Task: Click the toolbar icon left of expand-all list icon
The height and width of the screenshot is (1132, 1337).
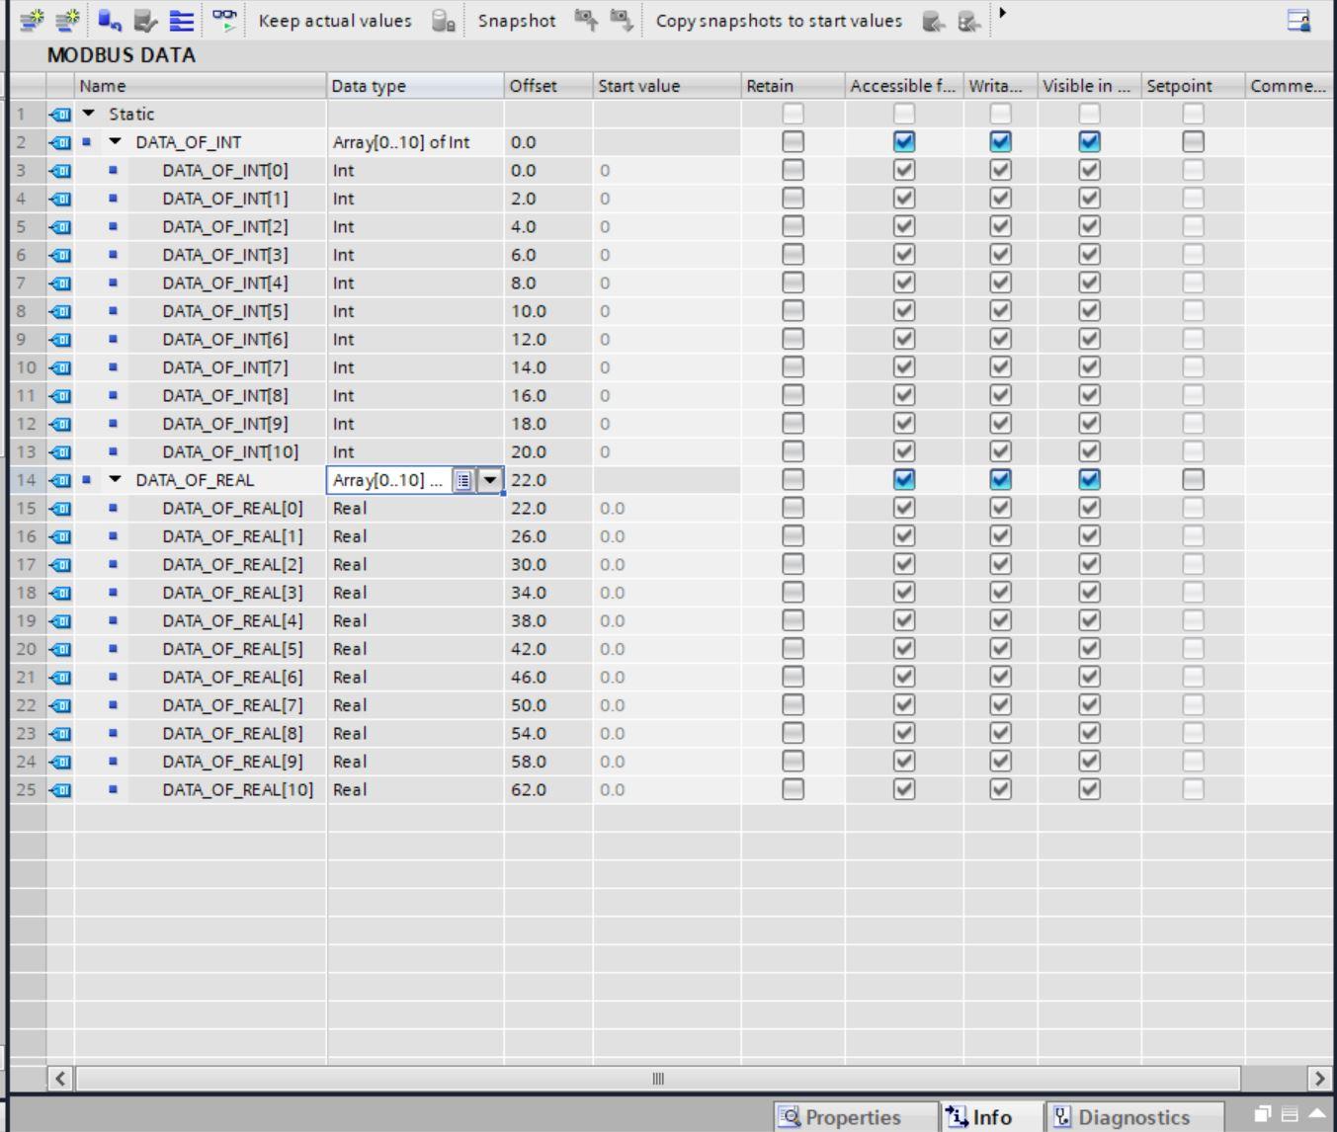Action: 145,20
